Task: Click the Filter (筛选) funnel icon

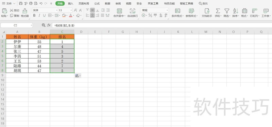Action: point(227,11)
